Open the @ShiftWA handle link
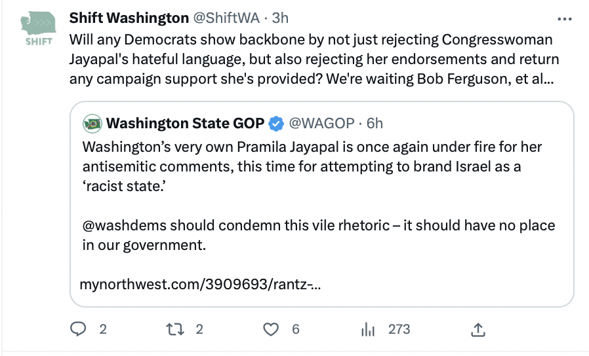This screenshot has width=589, height=356. [x=226, y=18]
